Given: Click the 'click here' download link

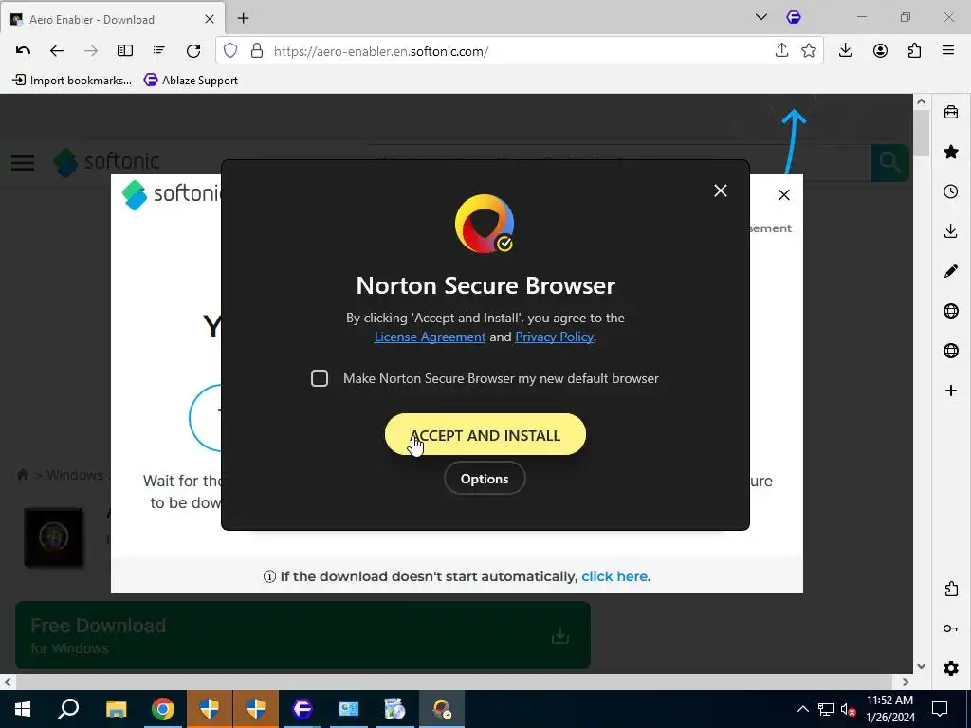Looking at the screenshot, I should click(614, 576).
